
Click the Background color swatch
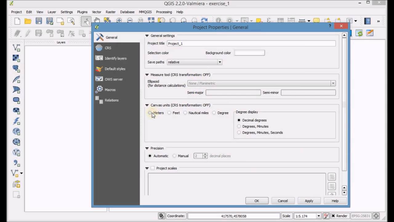tap(249, 53)
